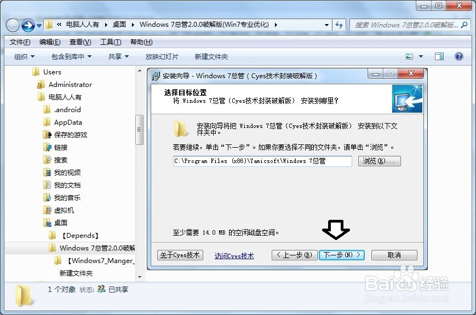Click the navigation pane scroll up arrow

[140, 71]
